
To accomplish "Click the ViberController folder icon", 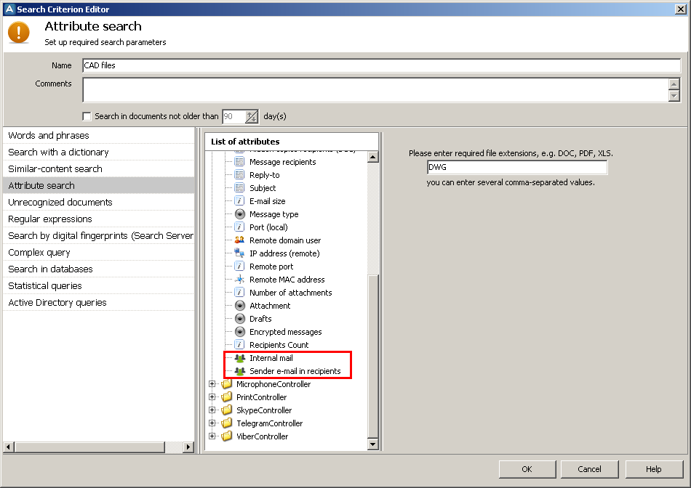I will coord(226,436).
